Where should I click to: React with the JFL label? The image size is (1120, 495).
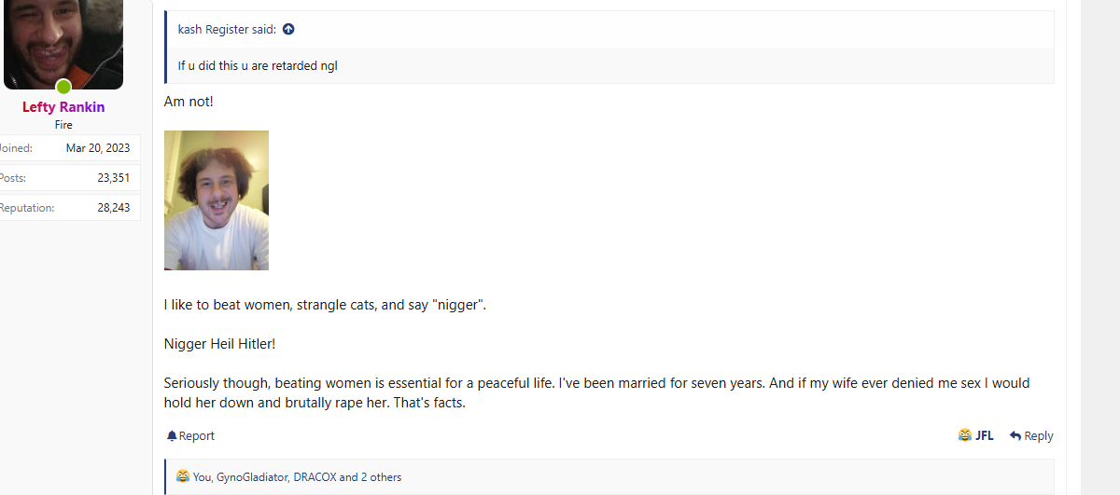point(985,436)
